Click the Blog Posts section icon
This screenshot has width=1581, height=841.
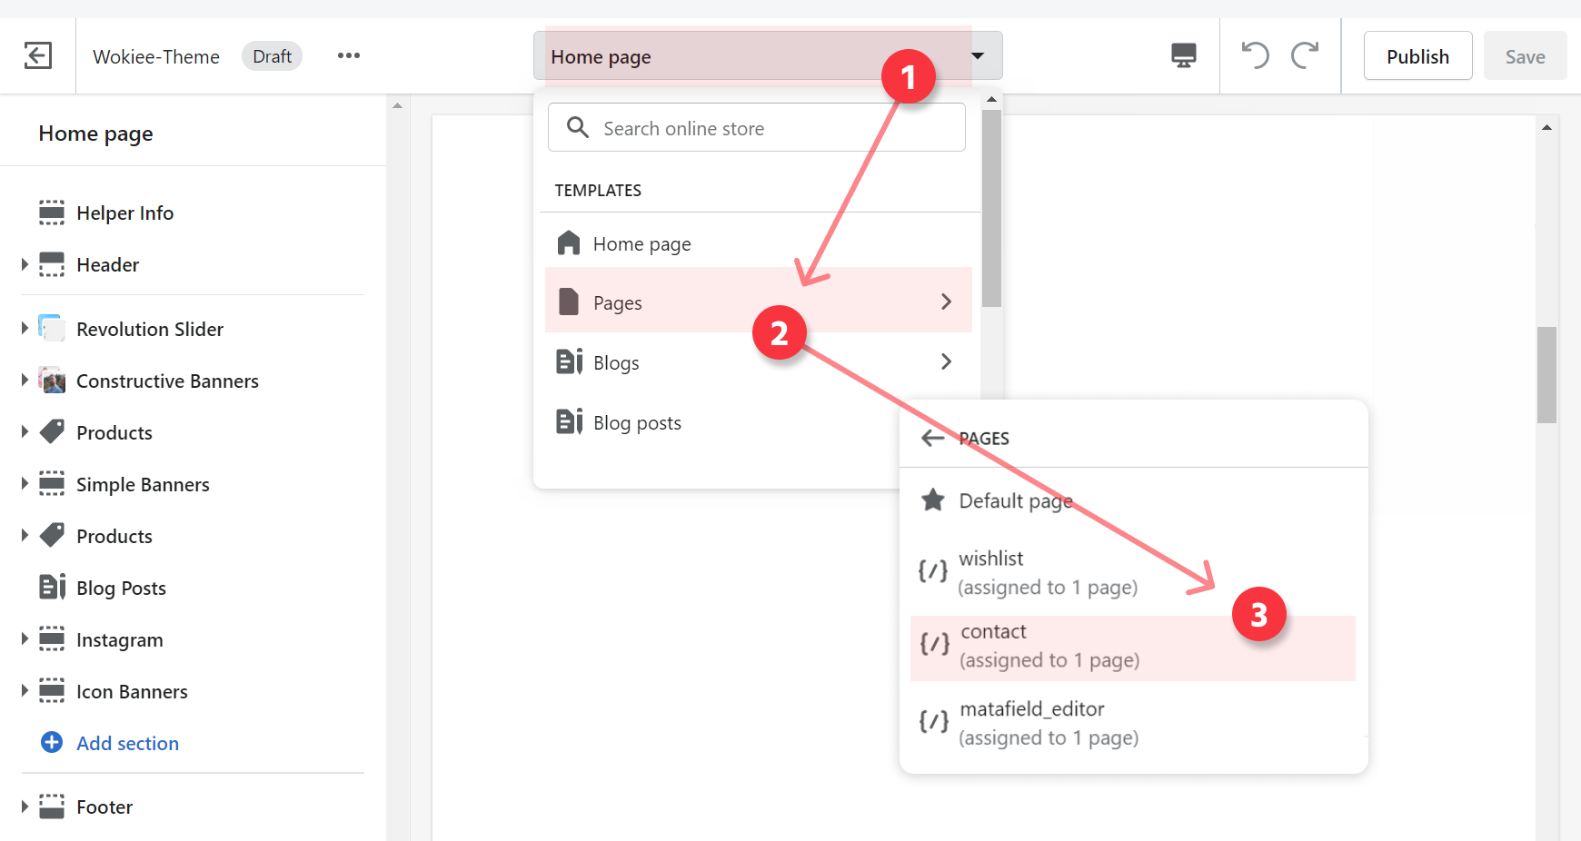click(52, 588)
